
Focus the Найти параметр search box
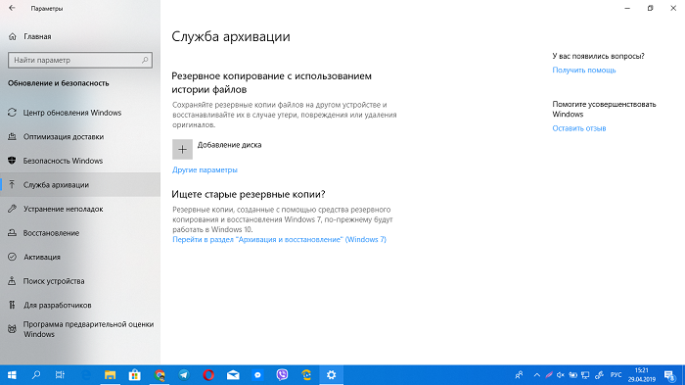tap(80, 60)
